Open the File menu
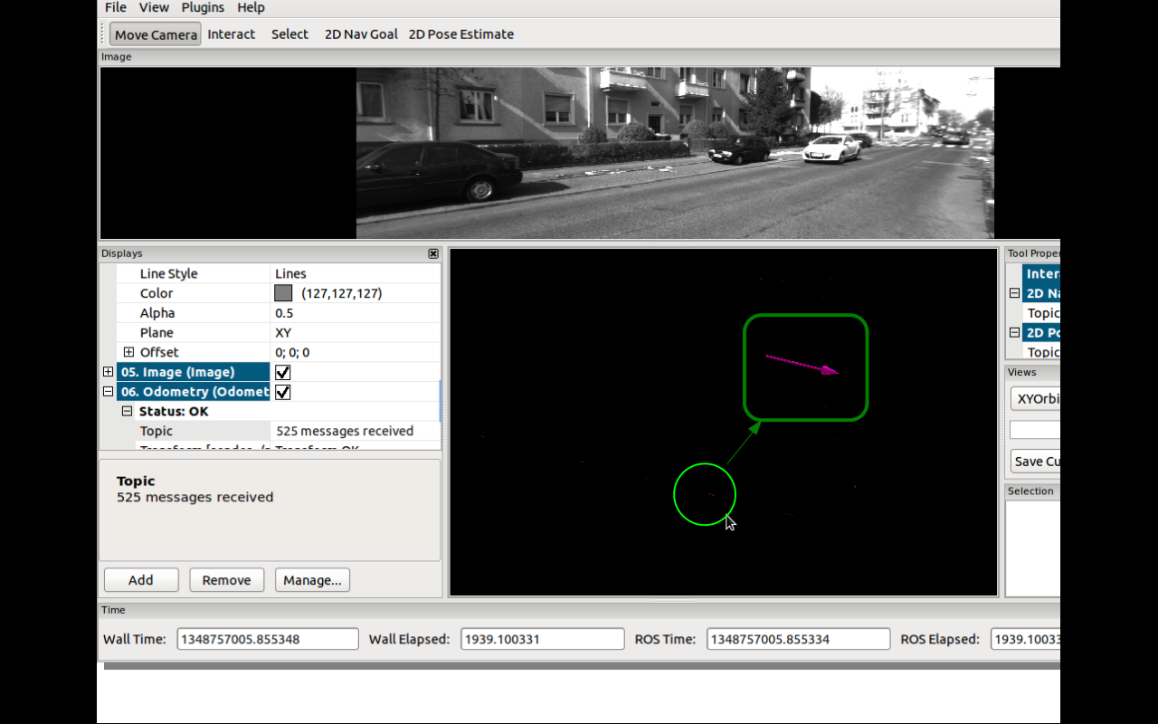This screenshot has width=1158, height=724. (116, 7)
